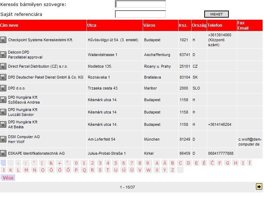Filter addresses by letter T
This screenshot has width=264, height=197.
108,170
